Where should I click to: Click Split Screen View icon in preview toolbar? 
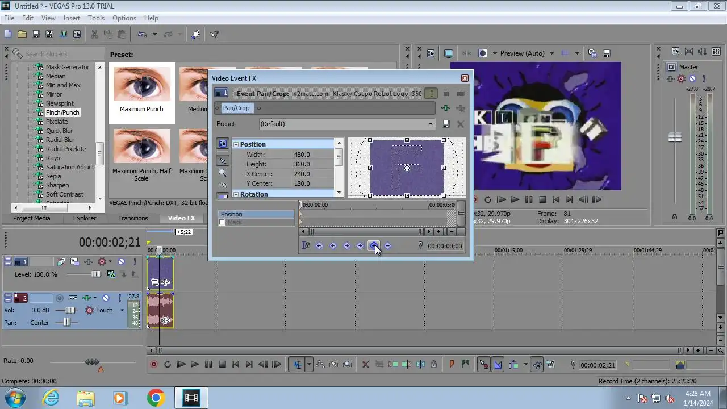[483, 53]
